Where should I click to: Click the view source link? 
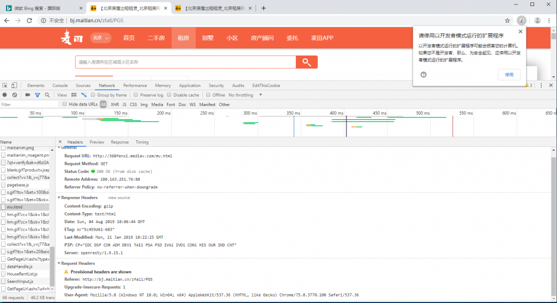[119, 197]
